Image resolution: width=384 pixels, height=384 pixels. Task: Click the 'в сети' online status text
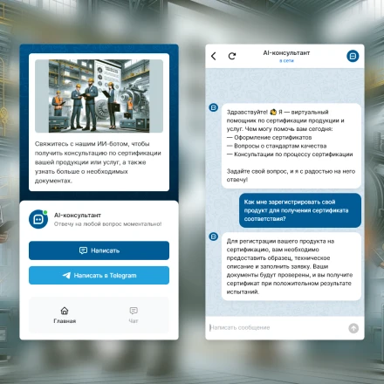(286, 61)
